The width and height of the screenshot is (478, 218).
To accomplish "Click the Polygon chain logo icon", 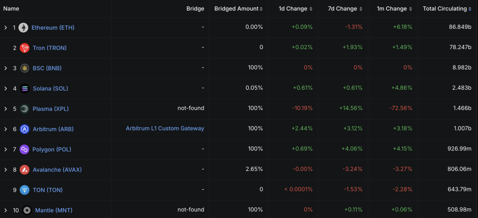I will point(24,149).
